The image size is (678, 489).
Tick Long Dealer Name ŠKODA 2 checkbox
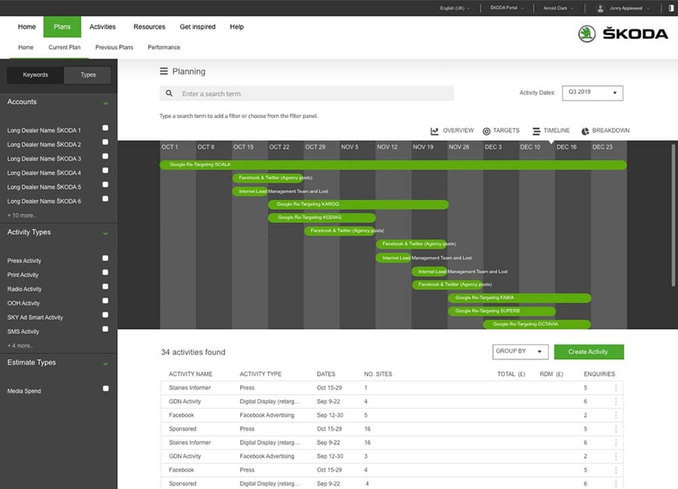coord(105,142)
